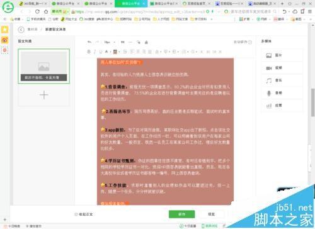Screen dimensions: 315x229
Task: Click the format painter brush icon
Action: (x=139, y=42)
